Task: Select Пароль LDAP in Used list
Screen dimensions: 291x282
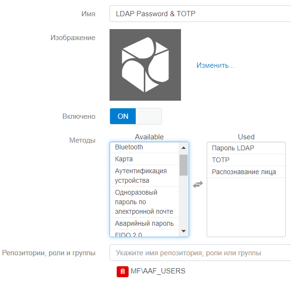Action: tap(246, 148)
